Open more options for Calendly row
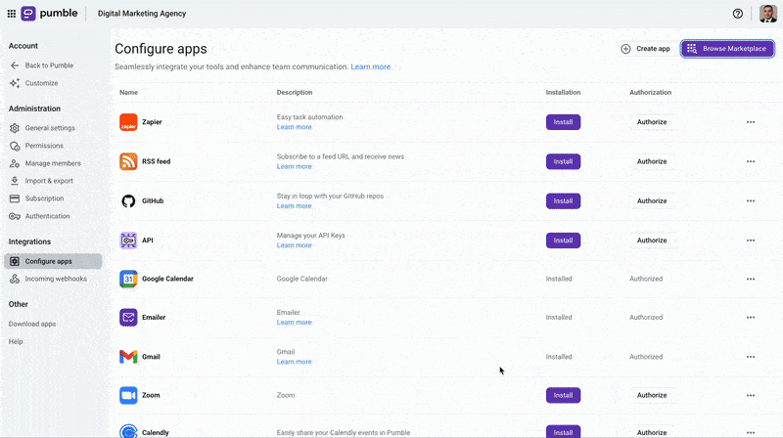 [x=751, y=432]
